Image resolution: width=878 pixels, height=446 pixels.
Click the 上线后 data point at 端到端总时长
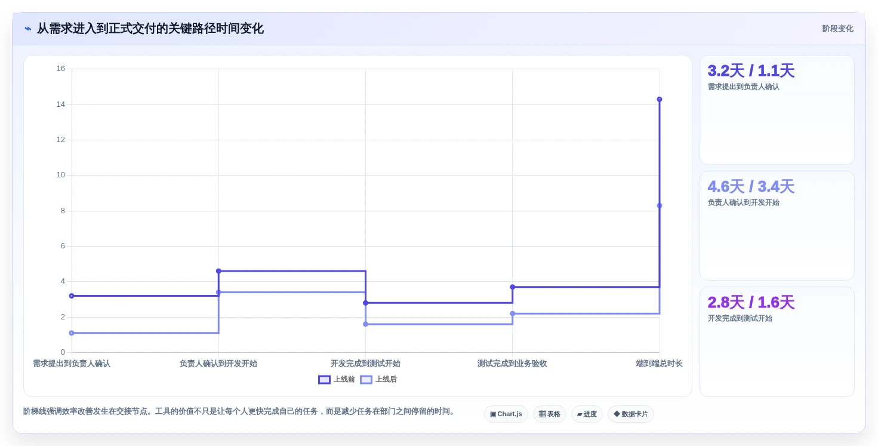(660, 205)
